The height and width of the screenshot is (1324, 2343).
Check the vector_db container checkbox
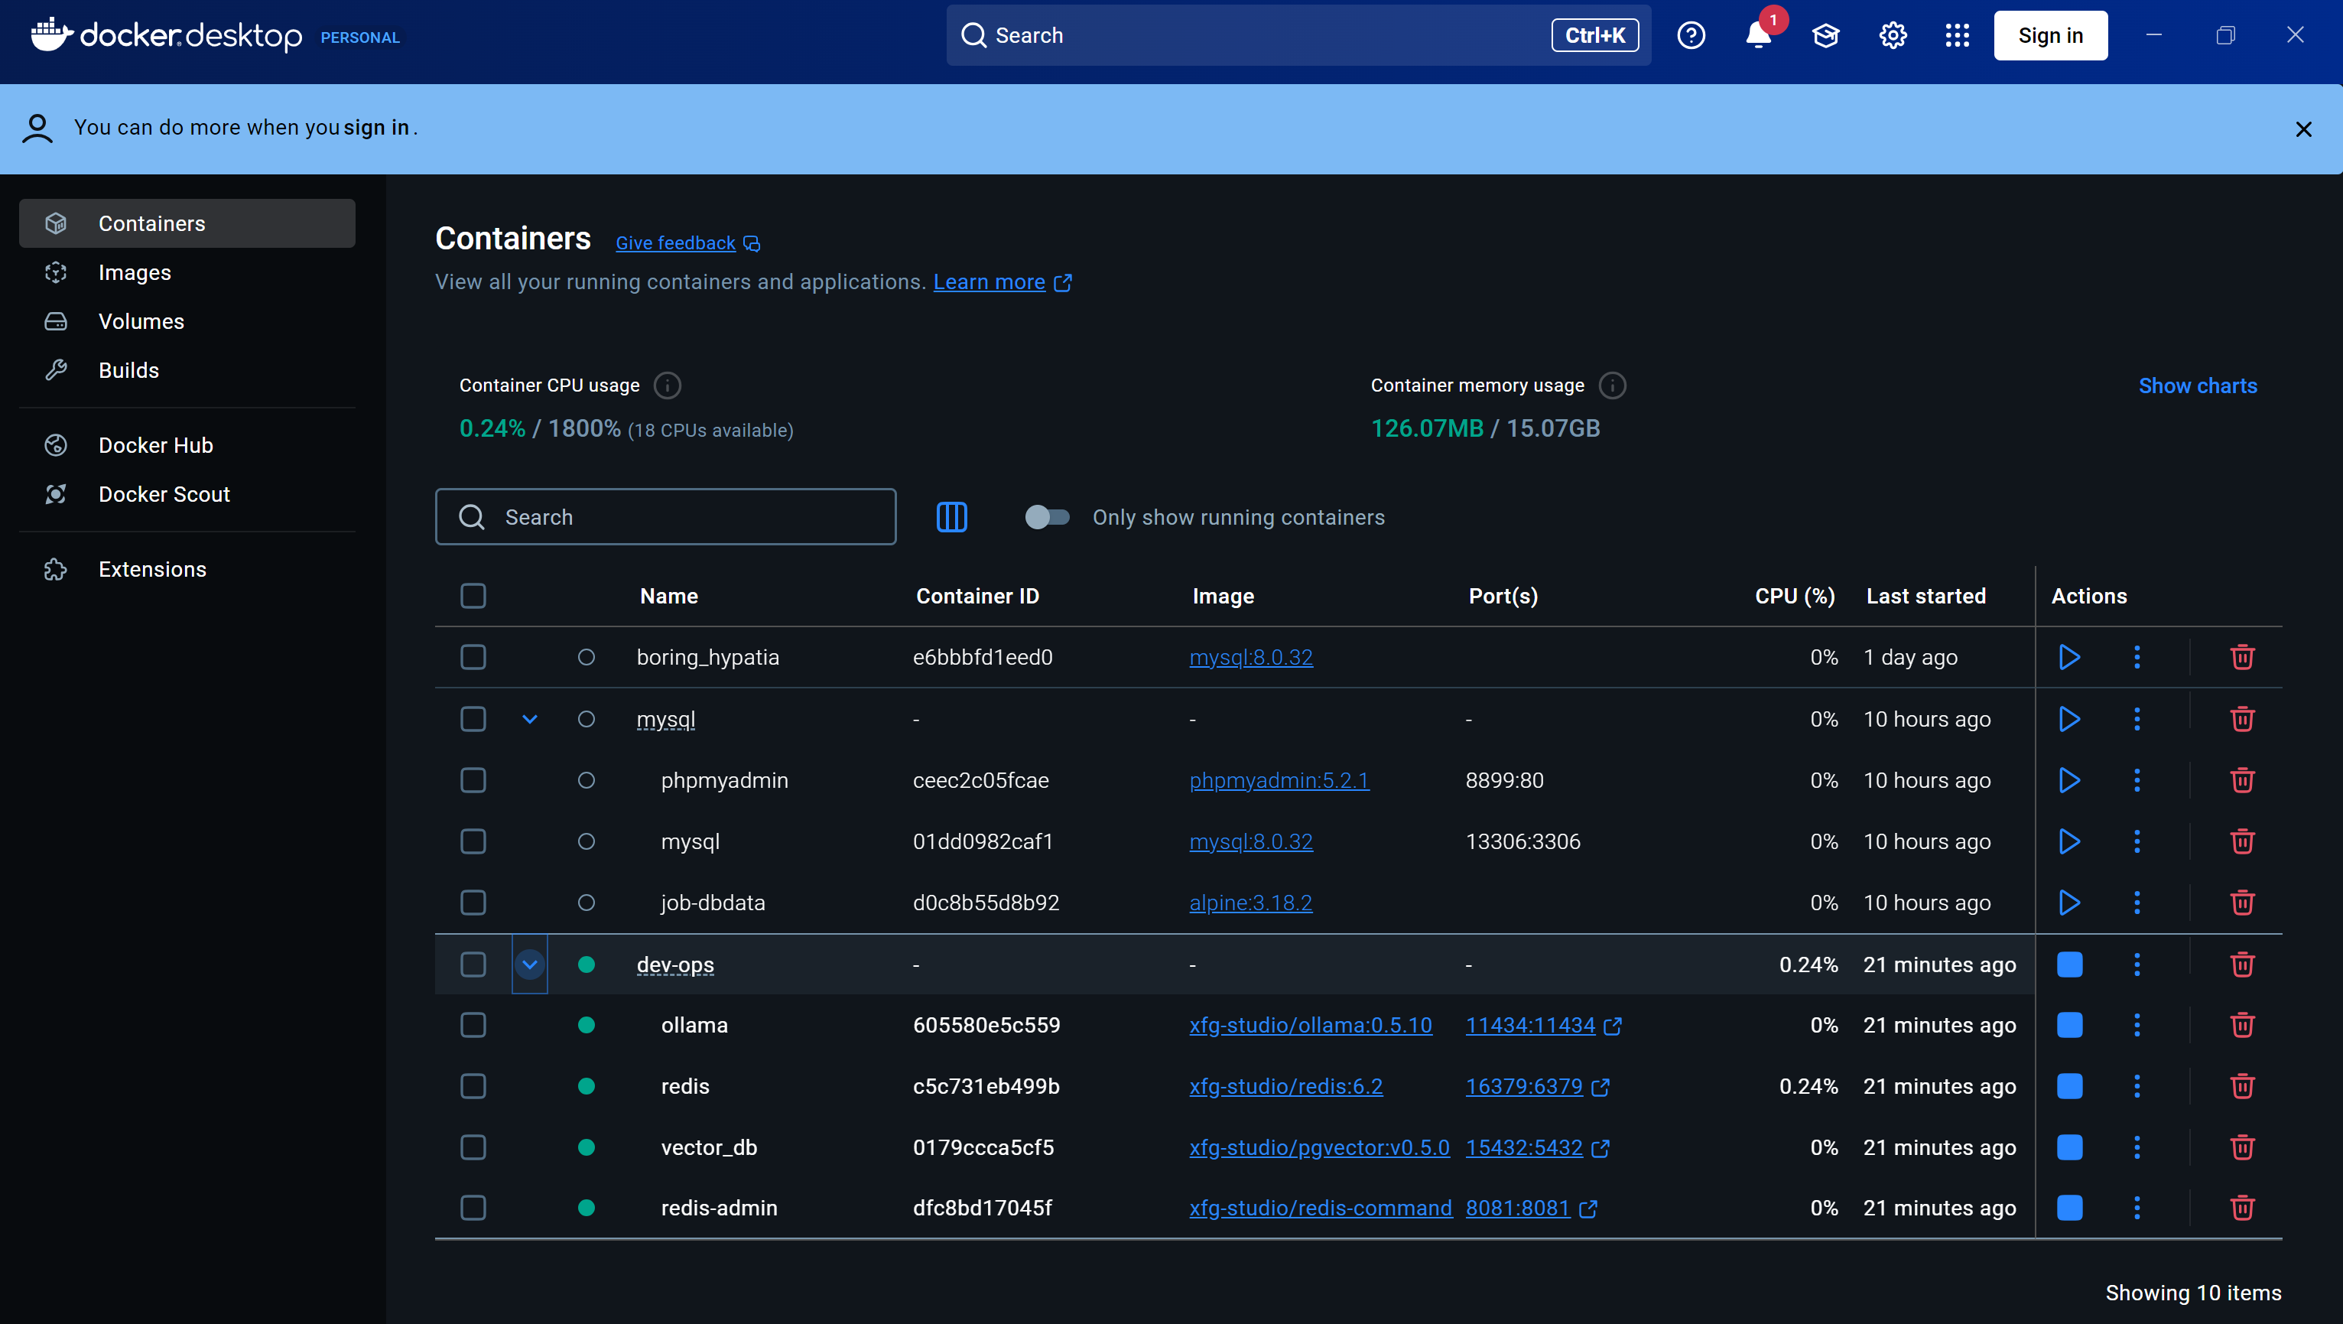point(473,1147)
